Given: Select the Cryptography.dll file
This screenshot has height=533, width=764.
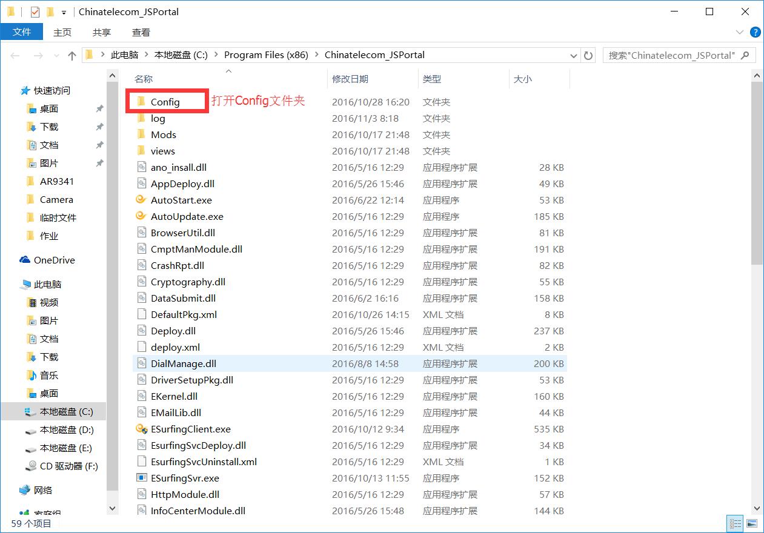Looking at the screenshot, I should (188, 282).
